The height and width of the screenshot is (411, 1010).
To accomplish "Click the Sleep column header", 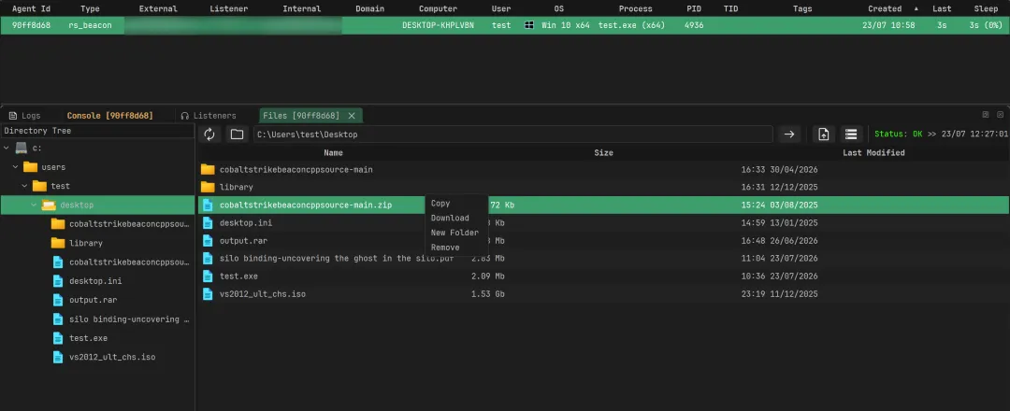I will click(x=987, y=9).
